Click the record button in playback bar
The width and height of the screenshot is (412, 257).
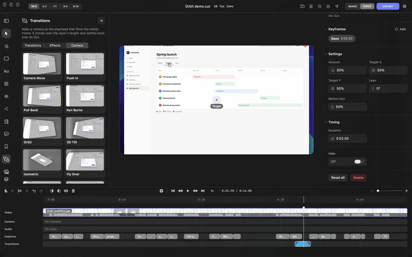point(161,191)
